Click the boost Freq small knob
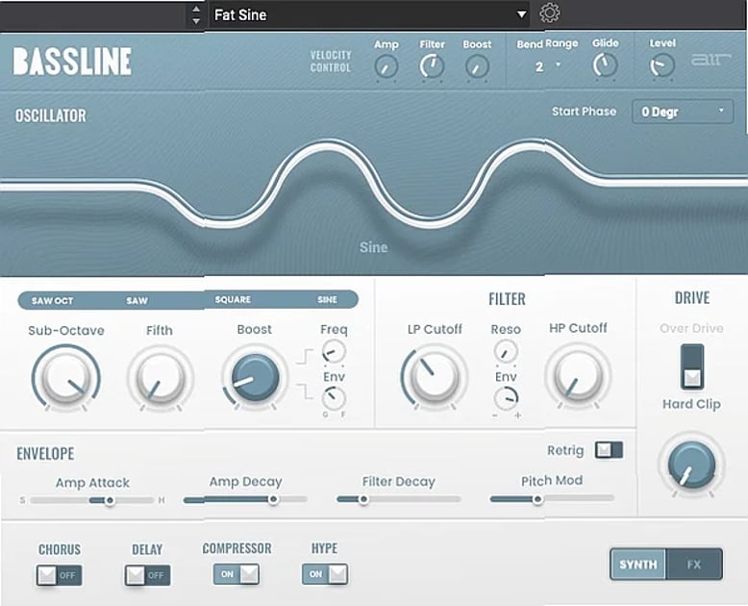The height and width of the screenshot is (606, 748). click(334, 352)
